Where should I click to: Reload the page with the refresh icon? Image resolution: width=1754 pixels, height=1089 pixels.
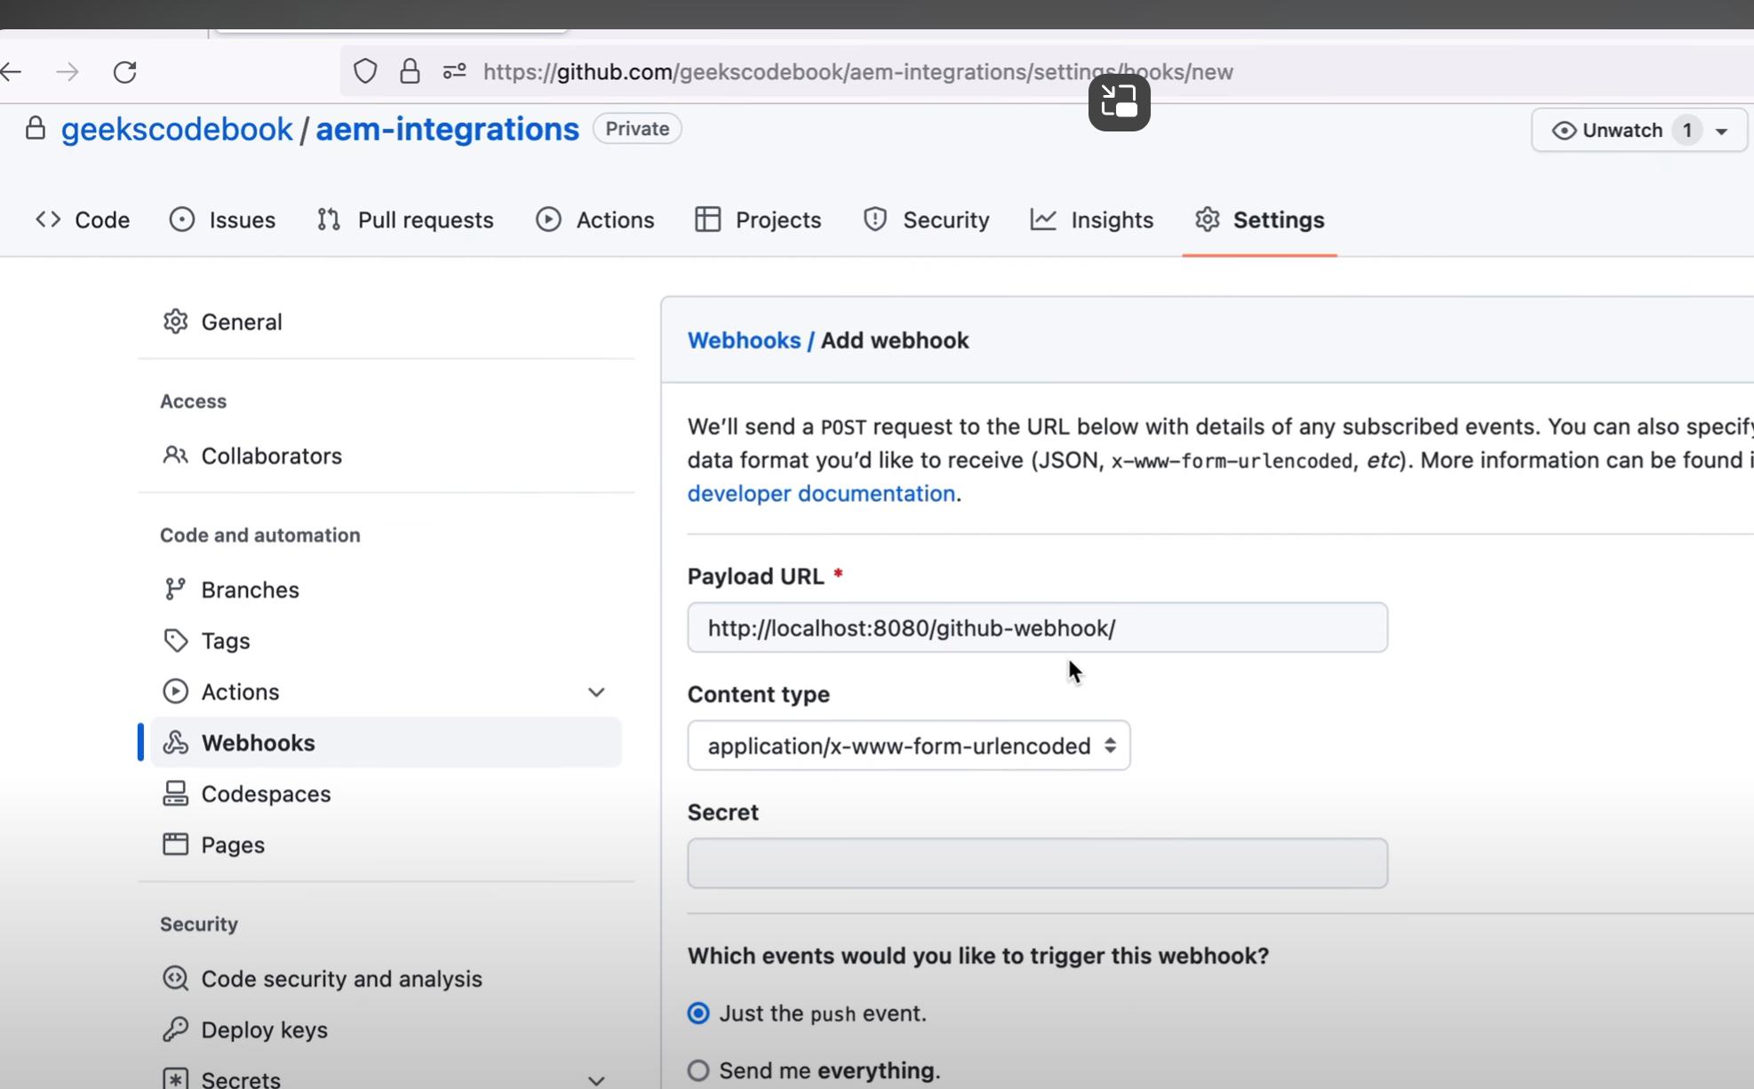(125, 72)
